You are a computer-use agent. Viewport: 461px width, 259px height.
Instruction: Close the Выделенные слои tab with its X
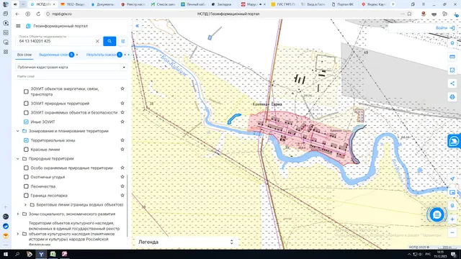(77, 55)
